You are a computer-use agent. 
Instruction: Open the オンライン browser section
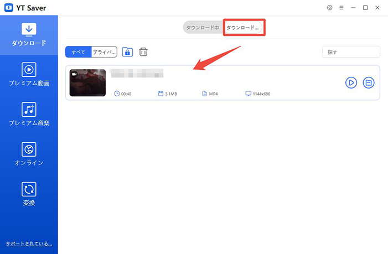[29, 154]
